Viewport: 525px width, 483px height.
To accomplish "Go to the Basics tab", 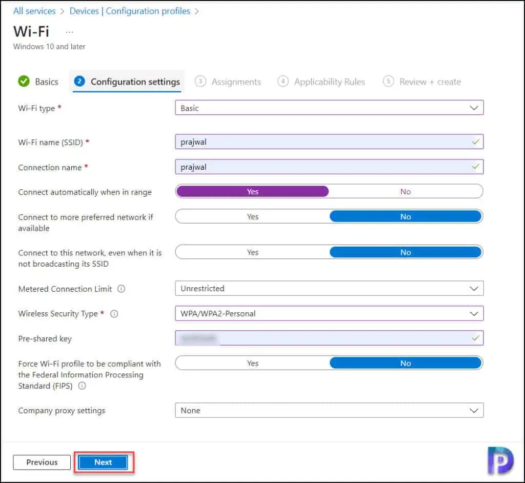I will [x=38, y=82].
